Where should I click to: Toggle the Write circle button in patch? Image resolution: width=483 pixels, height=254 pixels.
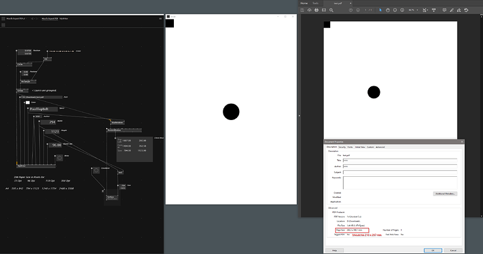tap(59, 158)
